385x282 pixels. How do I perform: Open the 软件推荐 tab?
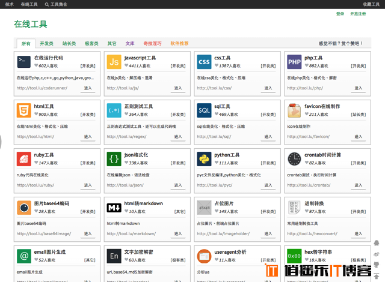179,43
